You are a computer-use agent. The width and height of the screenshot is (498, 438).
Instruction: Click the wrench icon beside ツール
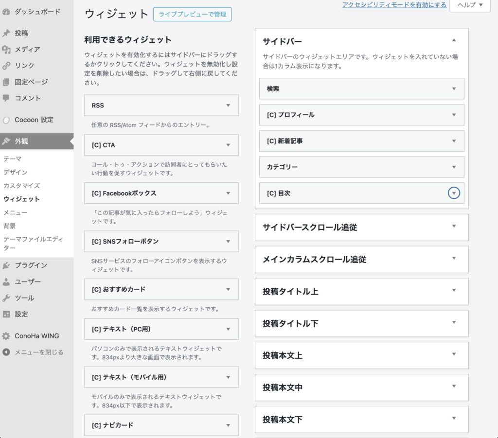pos(6,298)
